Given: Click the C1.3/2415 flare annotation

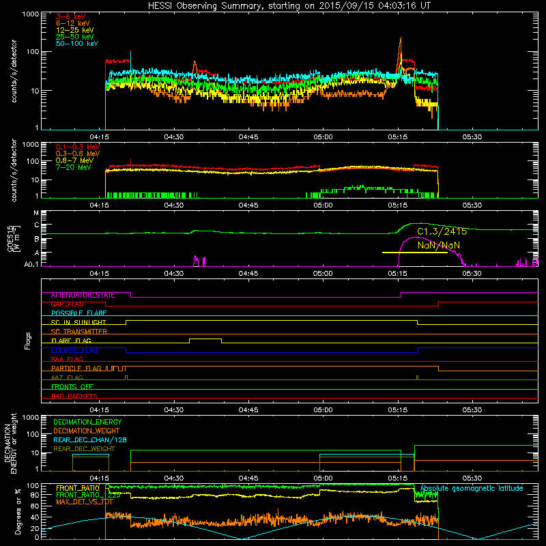Looking at the screenshot, I should click(x=442, y=231).
